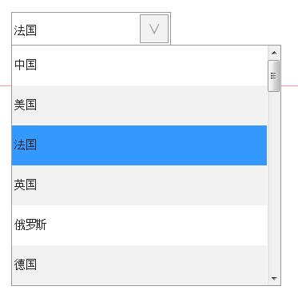Click the grey chevron glyph in the combo button
Image resolution: width=298 pixels, height=302 pixels.
pos(154,29)
